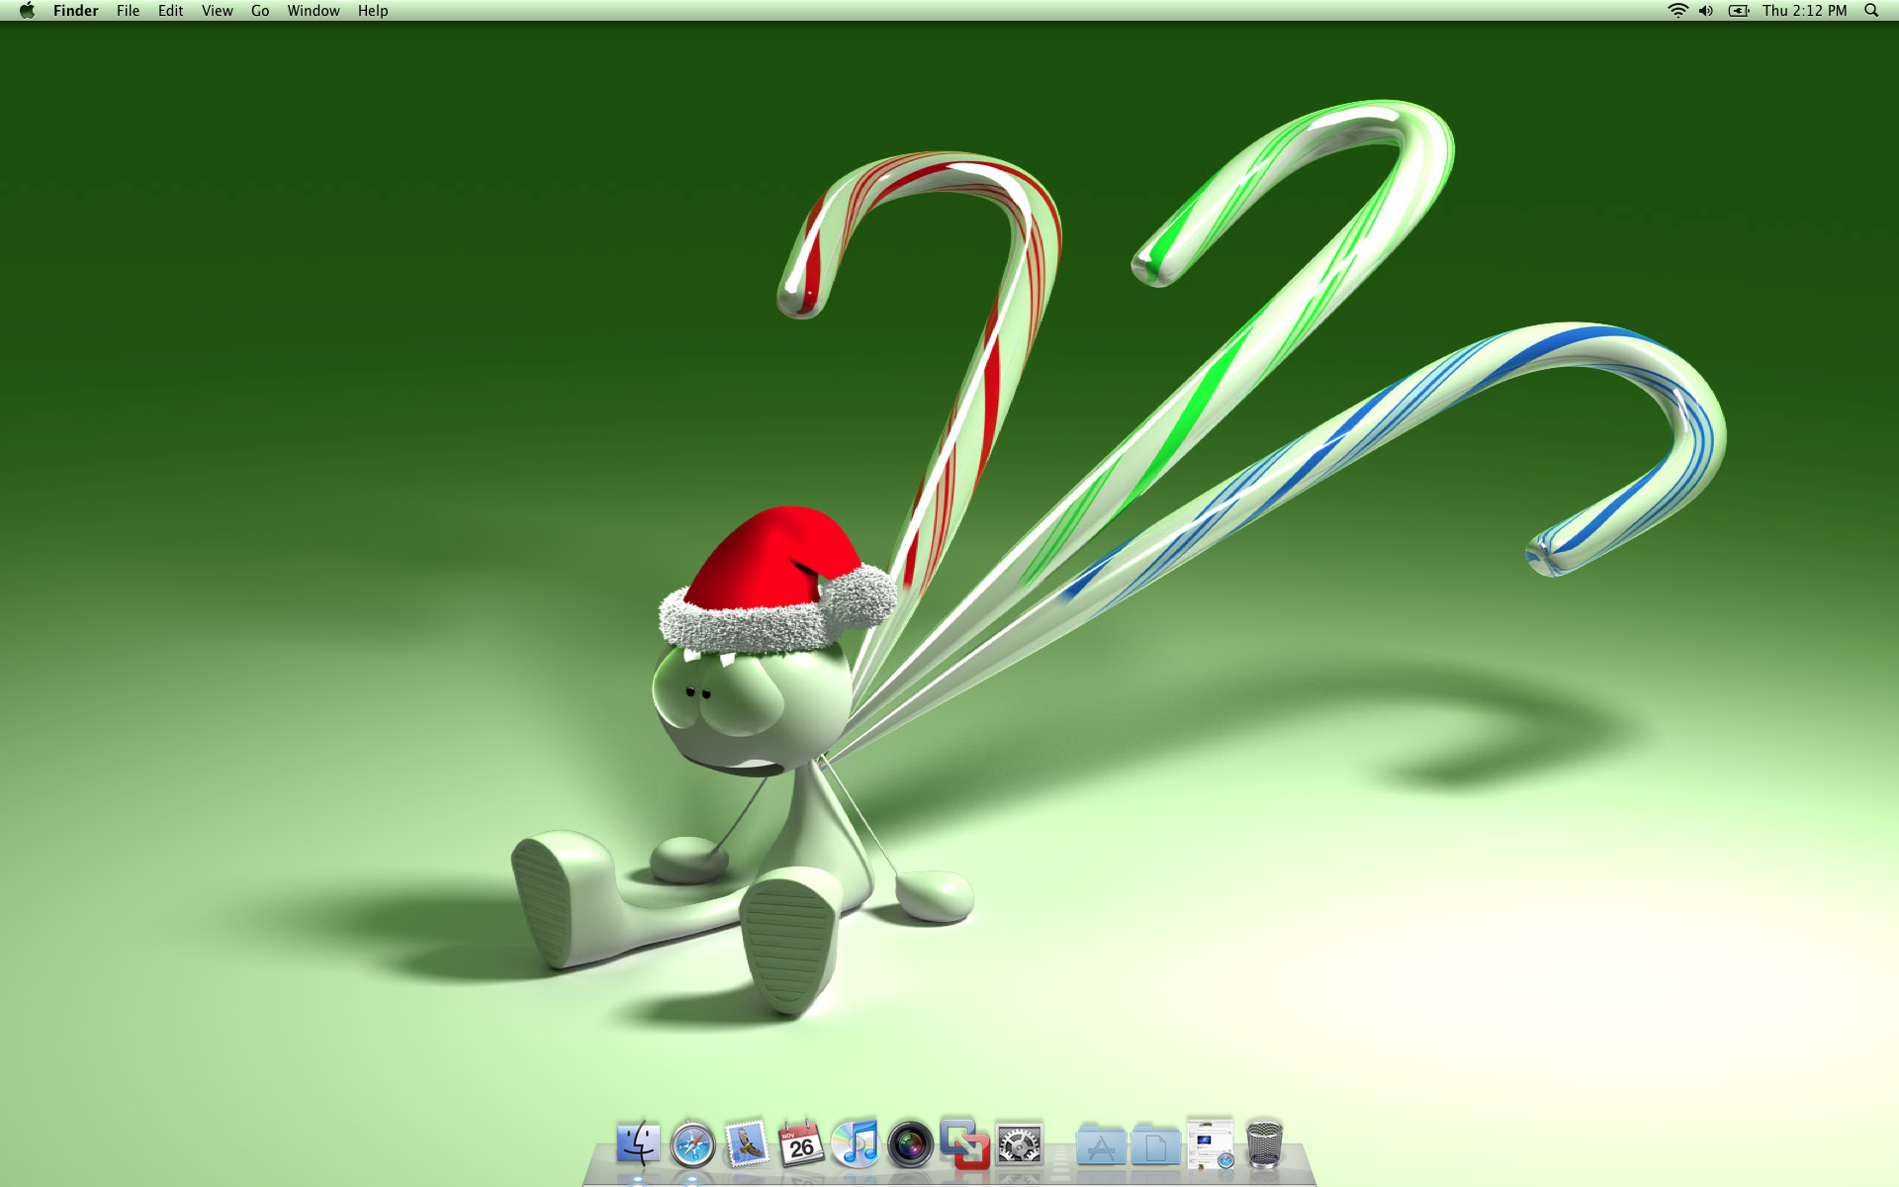Launch Safari from the Dock

692,1144
